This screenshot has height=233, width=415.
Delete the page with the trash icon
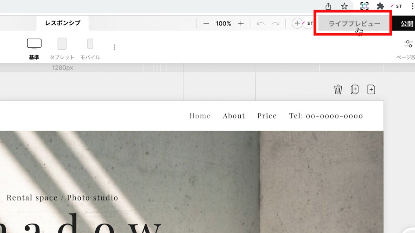[x=338, y=89]
